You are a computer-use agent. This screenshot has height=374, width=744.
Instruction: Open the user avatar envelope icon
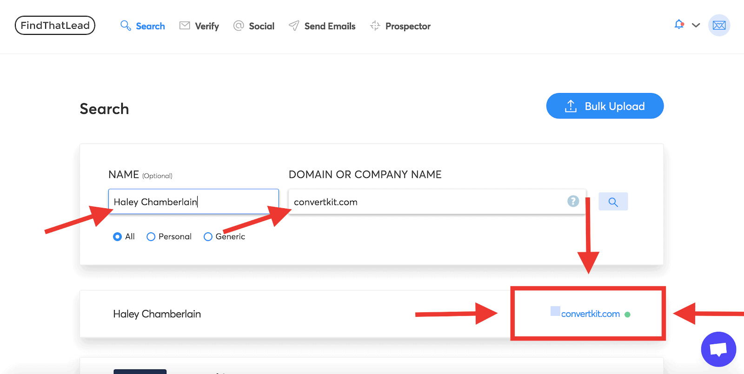719,25
